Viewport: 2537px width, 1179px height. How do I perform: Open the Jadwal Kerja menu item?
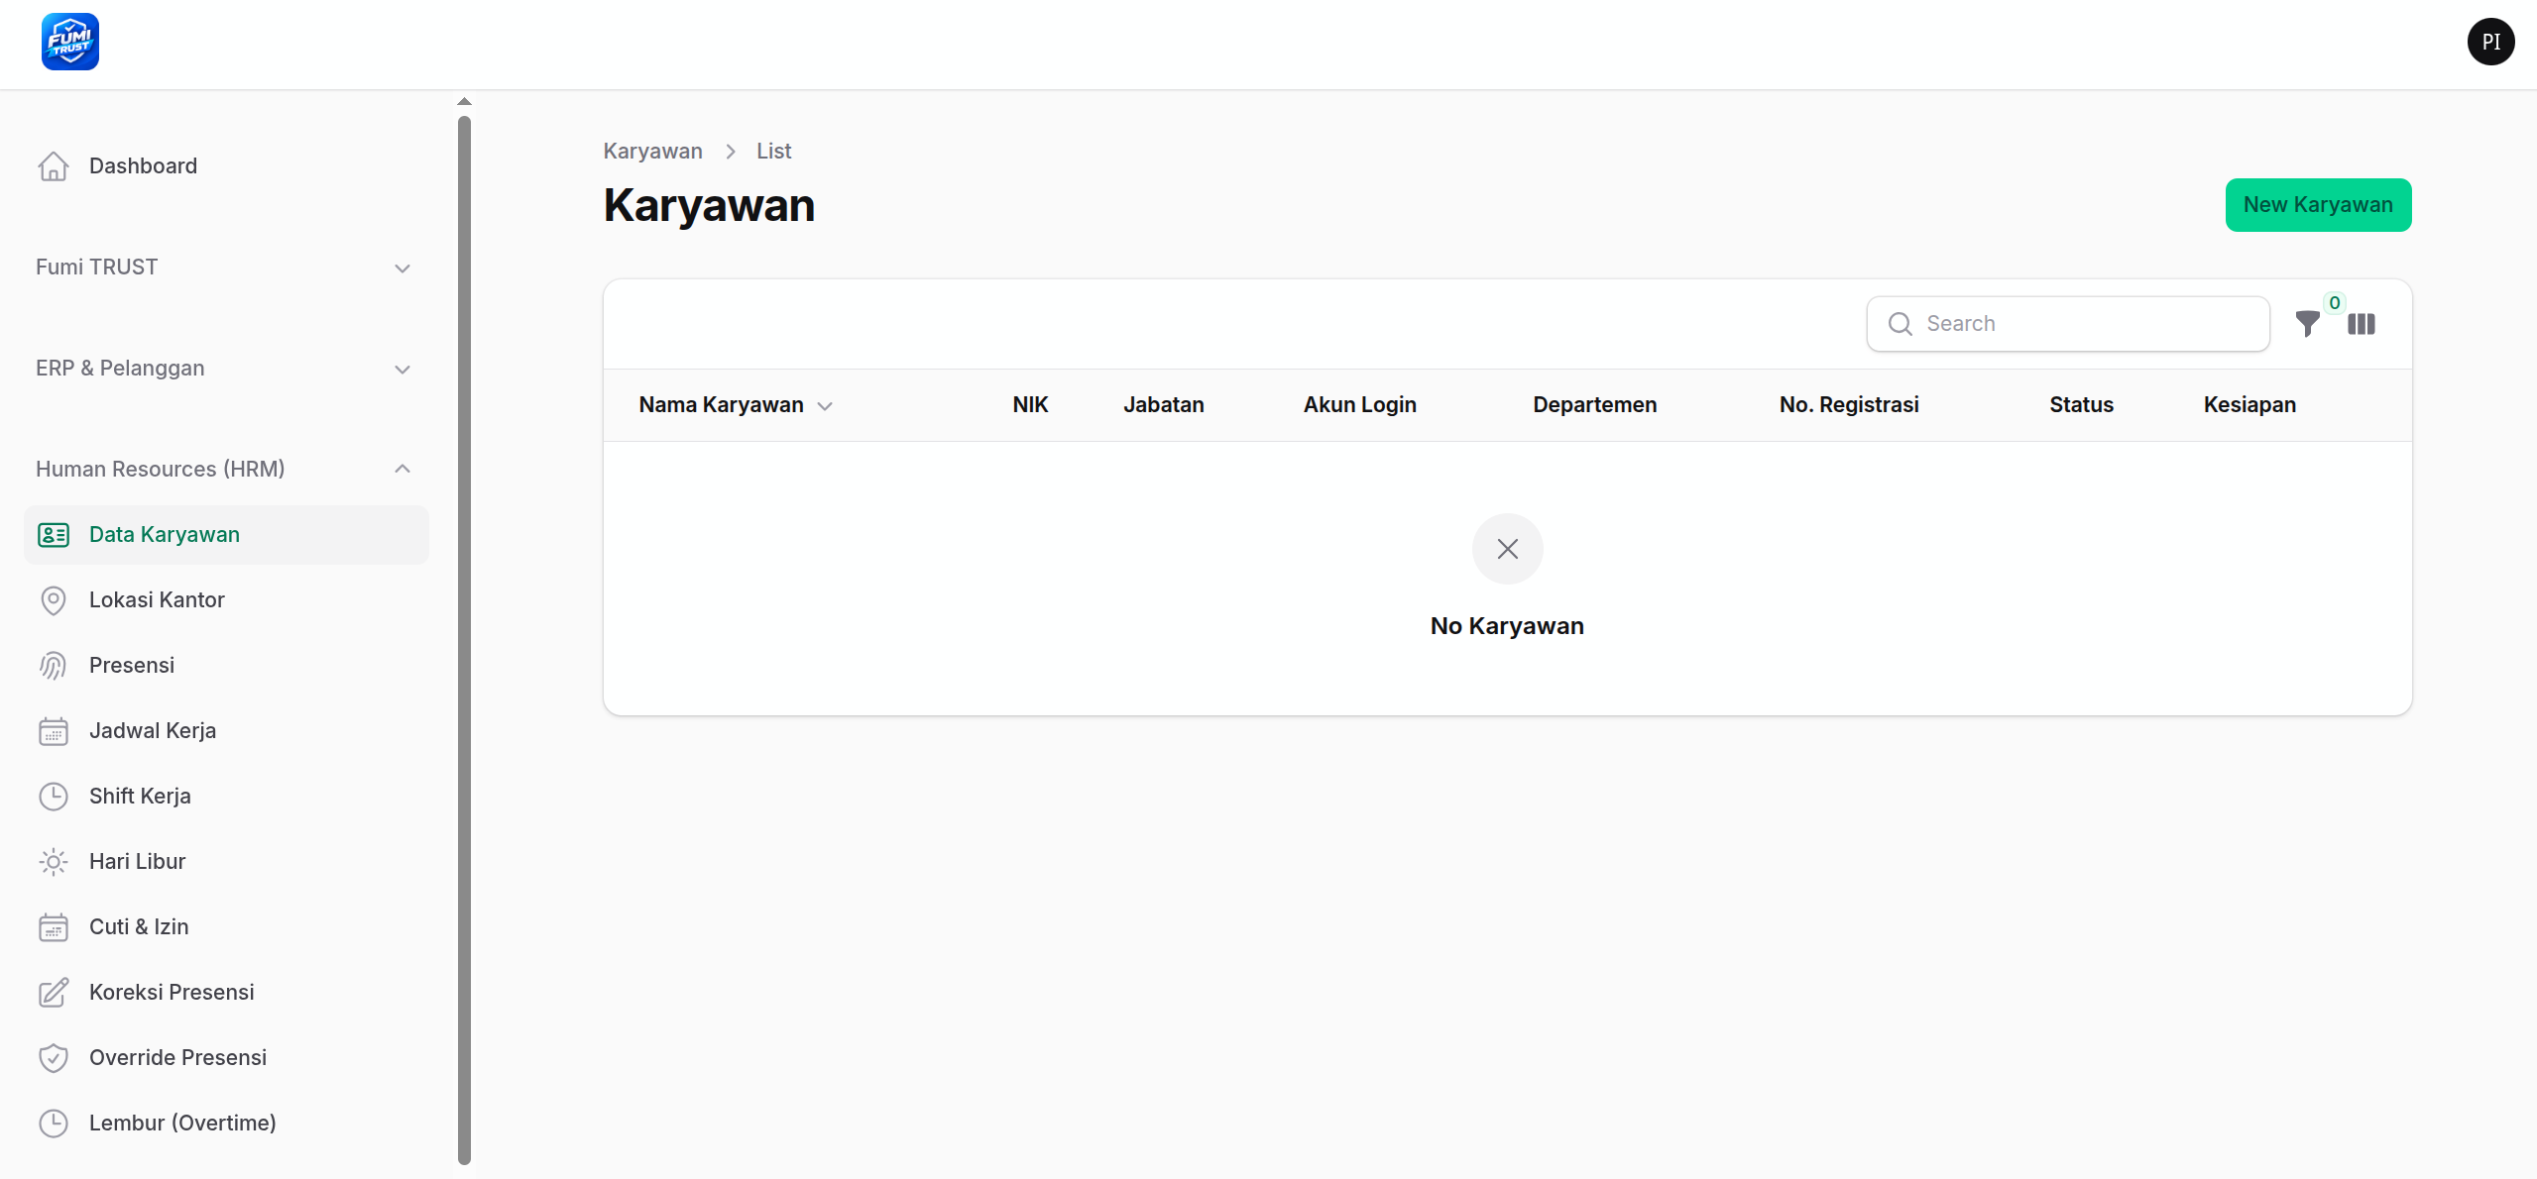[x=226, y=731]
